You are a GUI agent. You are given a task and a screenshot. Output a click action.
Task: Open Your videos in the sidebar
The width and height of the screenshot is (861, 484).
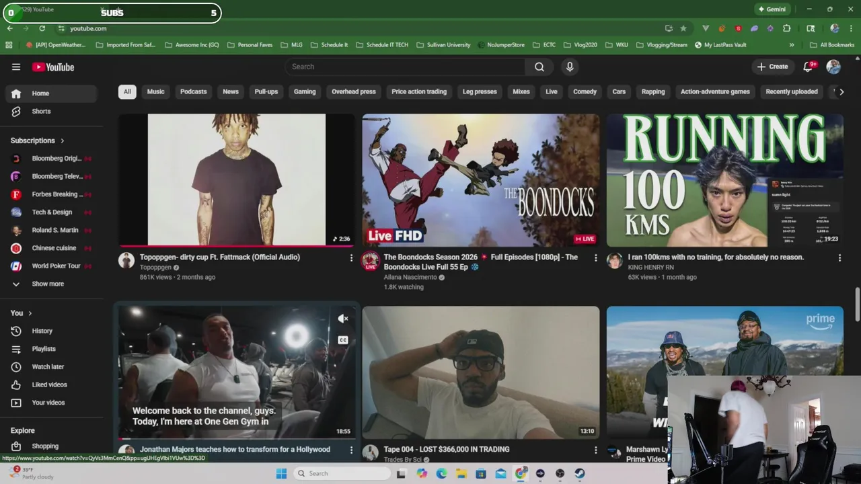pos(51,403)
